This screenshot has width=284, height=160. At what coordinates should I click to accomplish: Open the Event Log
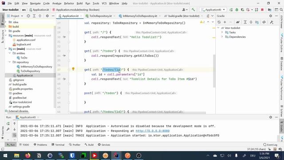click(x=270, y=144)
